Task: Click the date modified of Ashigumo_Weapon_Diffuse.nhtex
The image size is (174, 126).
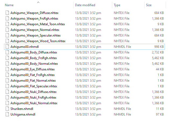Action: pos(88,13)
